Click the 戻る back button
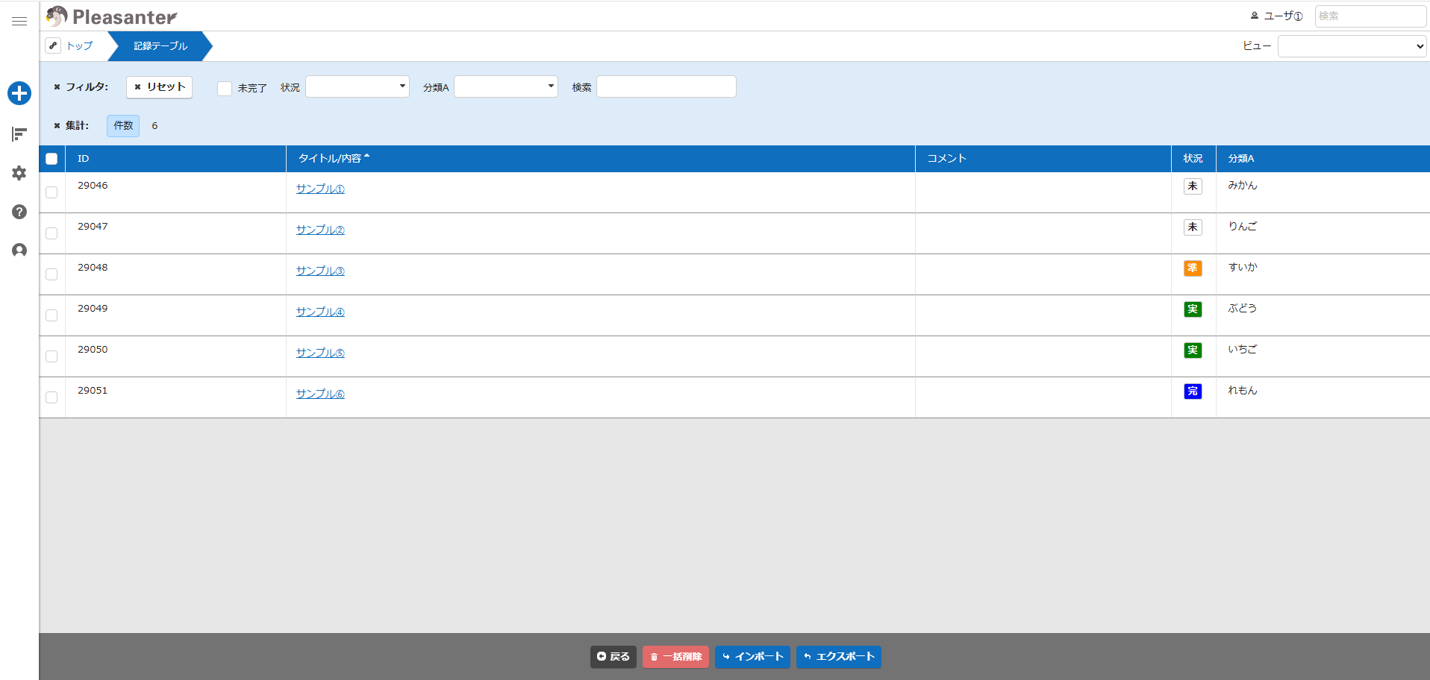1430x680 pixels. (x=613, y=657)
